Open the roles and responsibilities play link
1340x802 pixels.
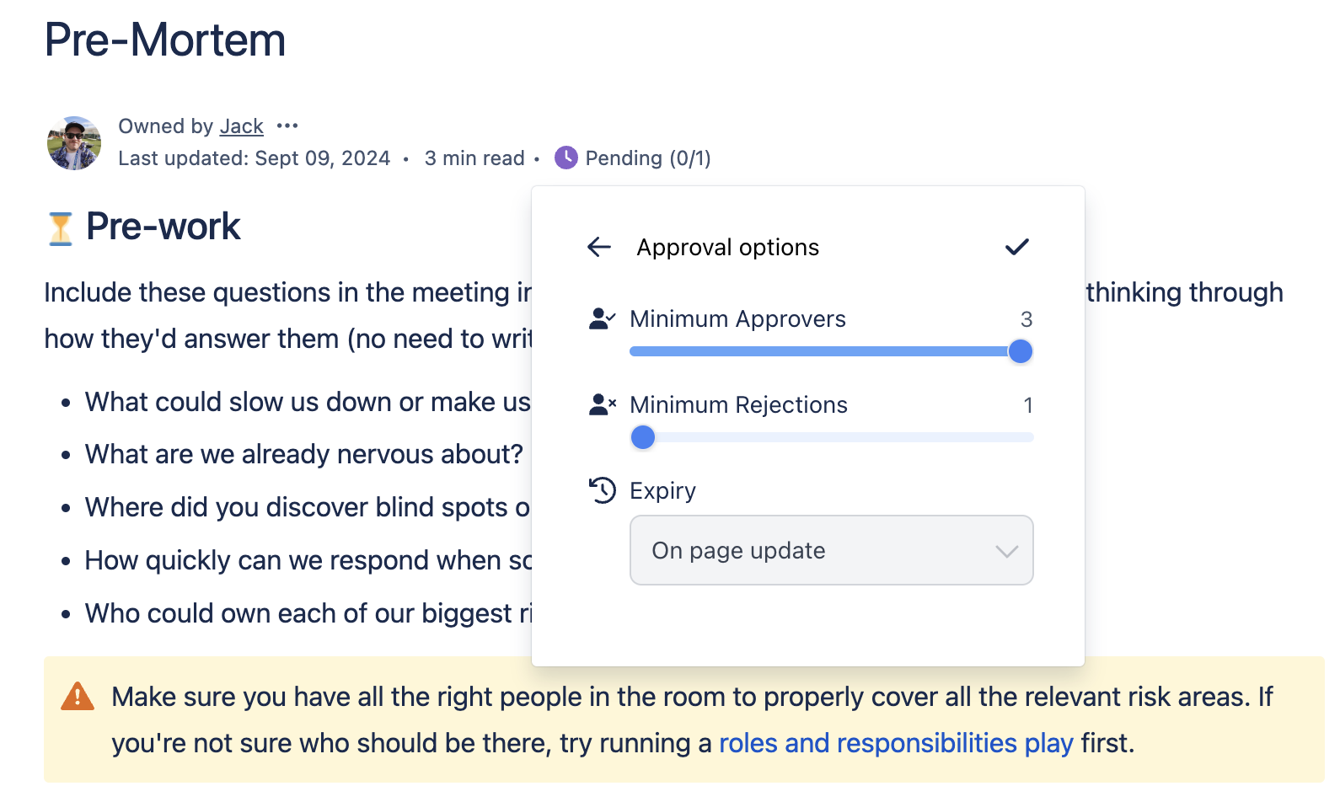[895, 743]
